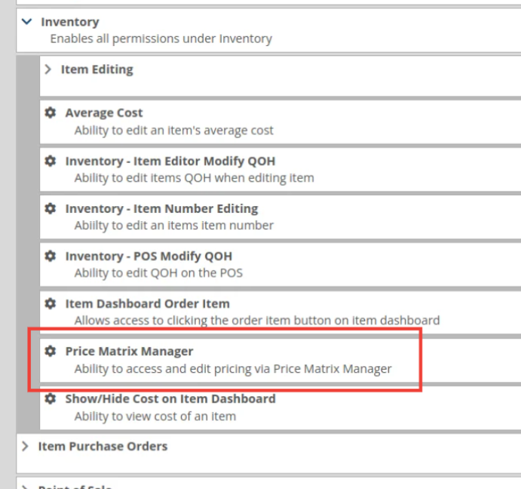Select Inventory - Item Number Editing title
521x489 pixels.
161,208
